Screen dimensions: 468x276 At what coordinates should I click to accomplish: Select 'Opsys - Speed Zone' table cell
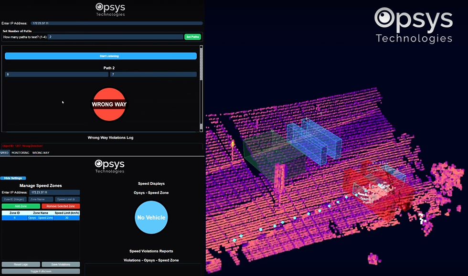point(41,218)
